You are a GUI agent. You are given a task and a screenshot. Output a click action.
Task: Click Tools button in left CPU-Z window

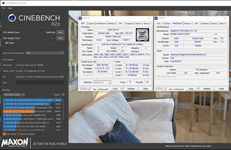pos(115,89)
